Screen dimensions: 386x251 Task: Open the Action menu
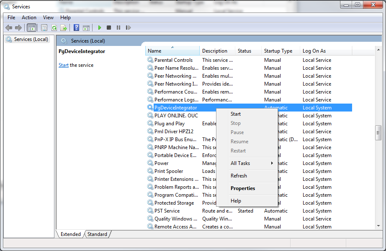point(29,18)
